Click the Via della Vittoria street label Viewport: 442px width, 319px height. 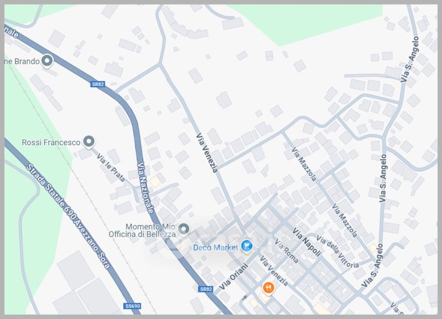click(x=338, y=252)
